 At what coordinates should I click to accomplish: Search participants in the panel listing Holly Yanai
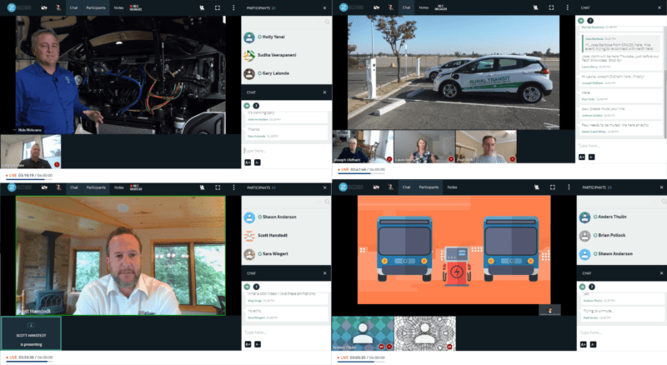point(327,22)
